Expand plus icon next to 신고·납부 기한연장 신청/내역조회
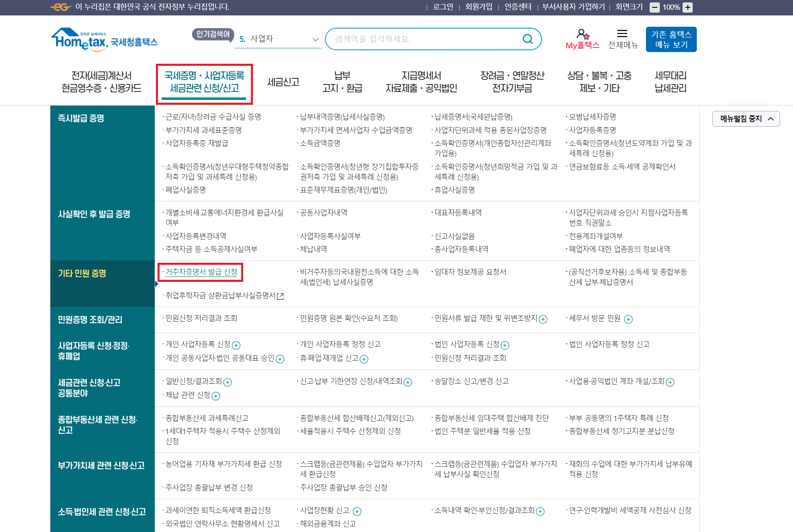Screen dimensions: 793x532 point(408,382)
